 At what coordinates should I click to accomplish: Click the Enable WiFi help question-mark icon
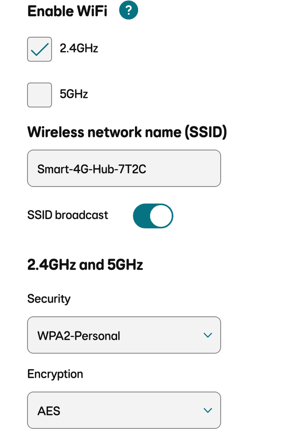click(128, 11)
